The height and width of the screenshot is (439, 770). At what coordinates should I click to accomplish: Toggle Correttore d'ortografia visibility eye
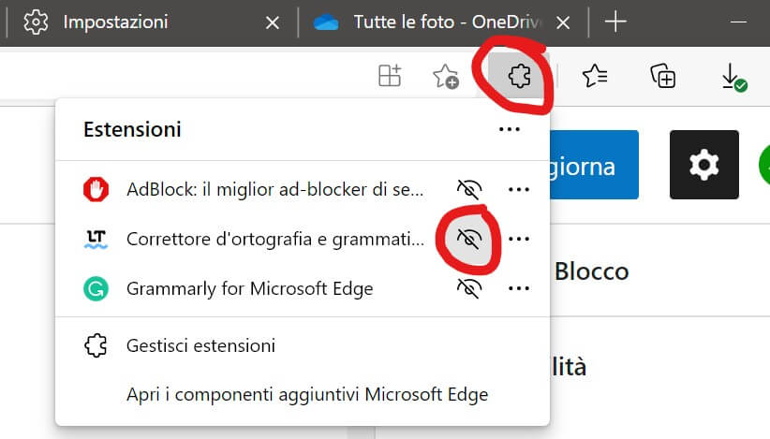click(x=469, y=239)
